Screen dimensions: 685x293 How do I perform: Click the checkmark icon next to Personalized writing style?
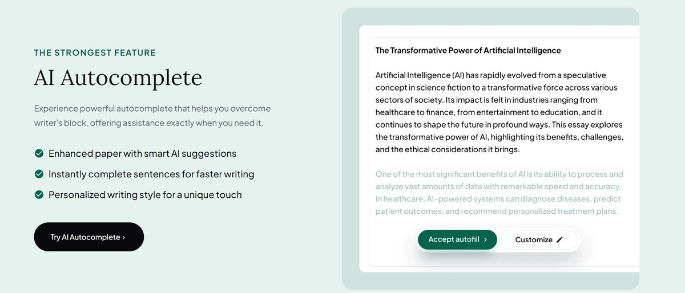(39, 194)
